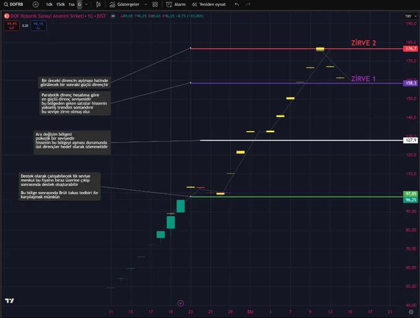
Task: Click the 0,20 spread value
Action: [x=25, y=26]
